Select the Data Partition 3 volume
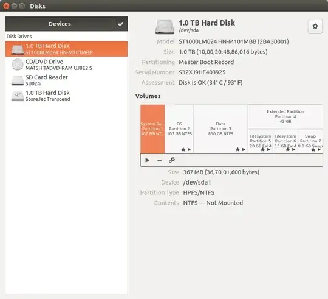This screenshot has width=328, height=299. tap(220, 129)
